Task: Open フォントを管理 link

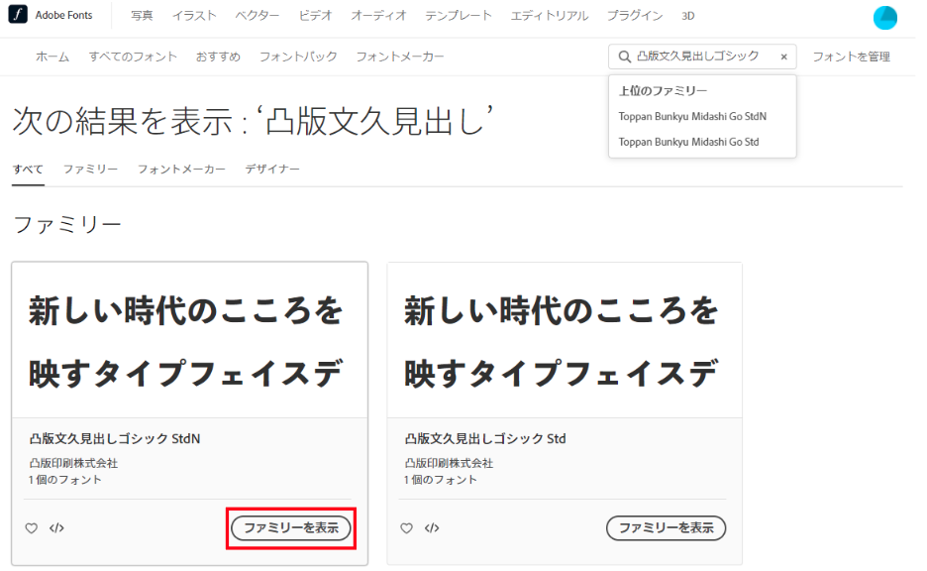Action: (x=851, y=57)
